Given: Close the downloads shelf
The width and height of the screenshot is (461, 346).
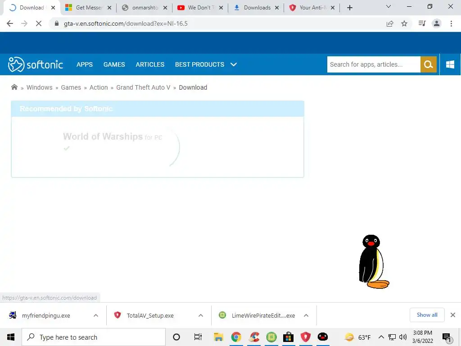Looking at the screenshot, I should [453, 315].
